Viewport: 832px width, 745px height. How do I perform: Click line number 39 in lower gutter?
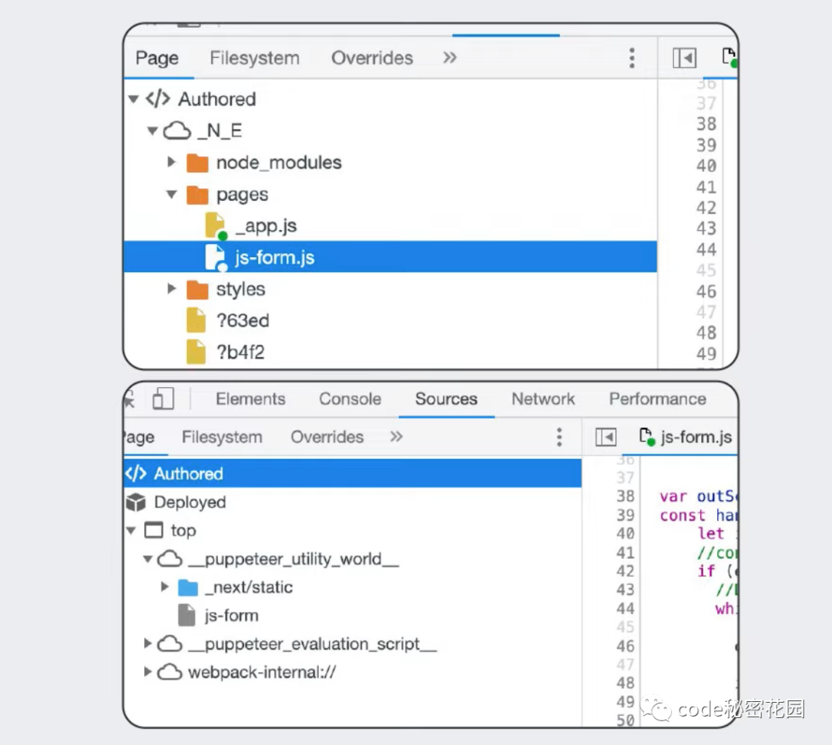(x=626, y=515)
